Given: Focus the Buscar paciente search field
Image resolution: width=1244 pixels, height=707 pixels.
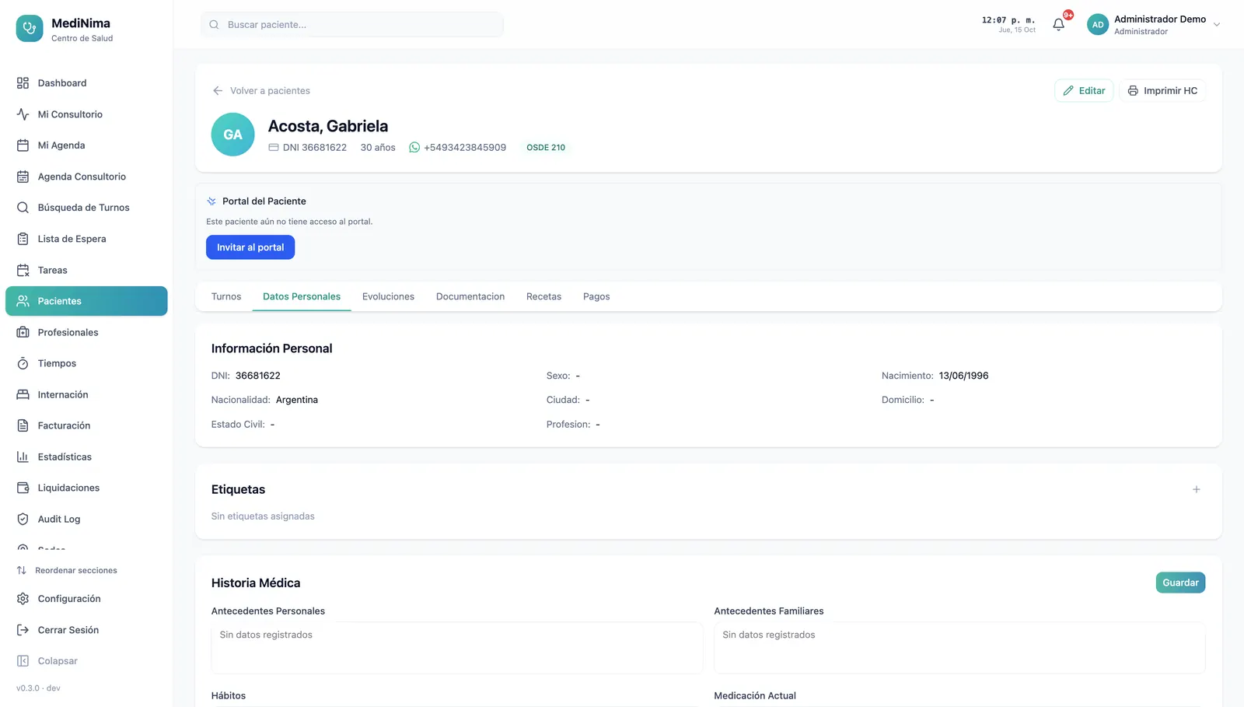Looking at the screenshot, I should pos(351,25).
